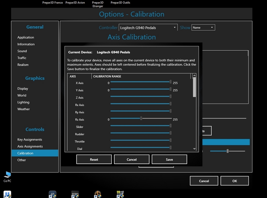Open the Prepar3D Outils desktop folder
This screenshot has height=198, width=267.
click(121, 3)
